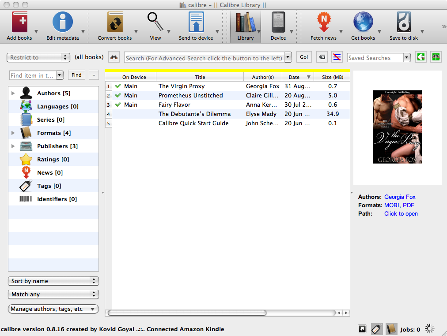
Task: Click the Fetch news icon
Action: click(323, 22)
